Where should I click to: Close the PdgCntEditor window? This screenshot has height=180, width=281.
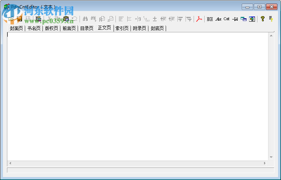271,7
